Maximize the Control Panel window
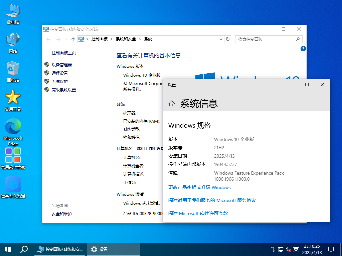 pos(284,29)
